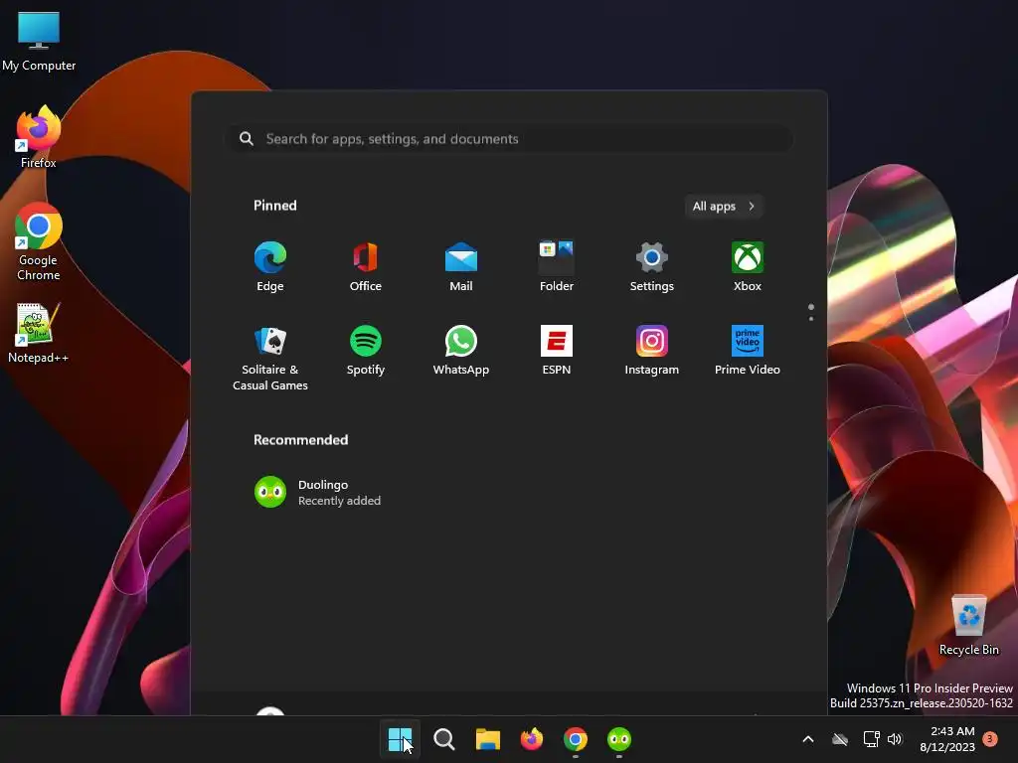
Task: Go to next pinned apps page dot
Action: tap(811, 319)
